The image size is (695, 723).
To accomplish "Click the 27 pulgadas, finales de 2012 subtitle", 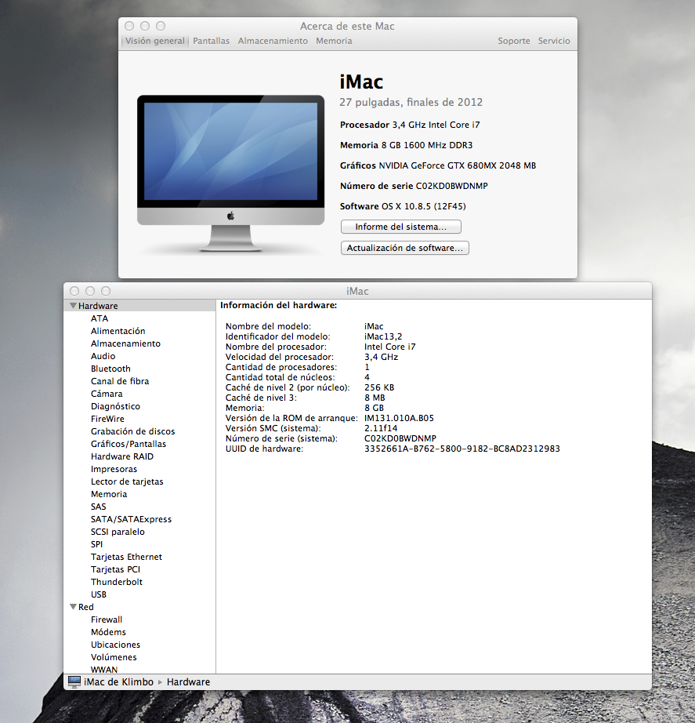I will 411,103.
